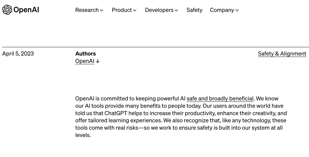Click the final word "levels." in the paragraph
The width and height of the screenshot is (309, 157).
pos(83,135)
